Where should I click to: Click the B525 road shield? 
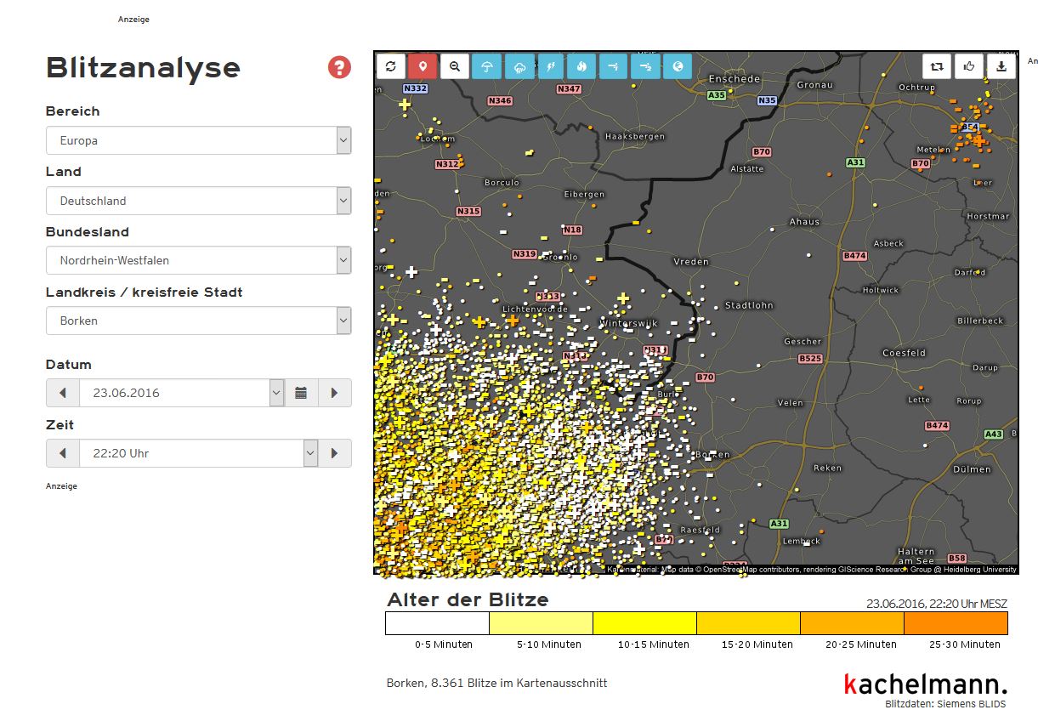[x=810, y=359]
